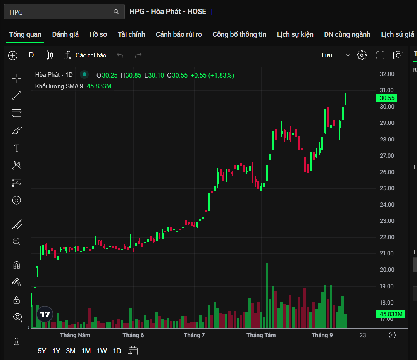The height and width of the screenshot is (360, 417).
Task: Open the Lịch sự kiện tab
Action: (x=295, y=34)
